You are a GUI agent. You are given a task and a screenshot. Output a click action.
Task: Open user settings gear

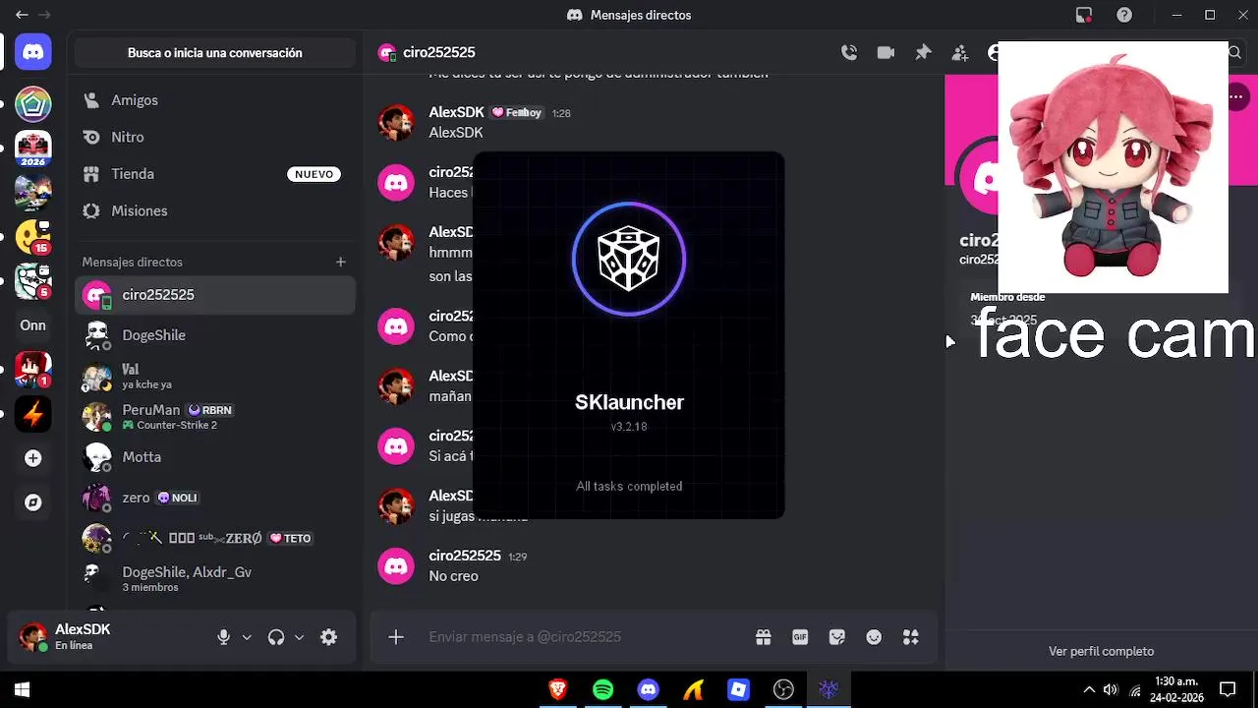pyautogui.click(x=329, y=637)
